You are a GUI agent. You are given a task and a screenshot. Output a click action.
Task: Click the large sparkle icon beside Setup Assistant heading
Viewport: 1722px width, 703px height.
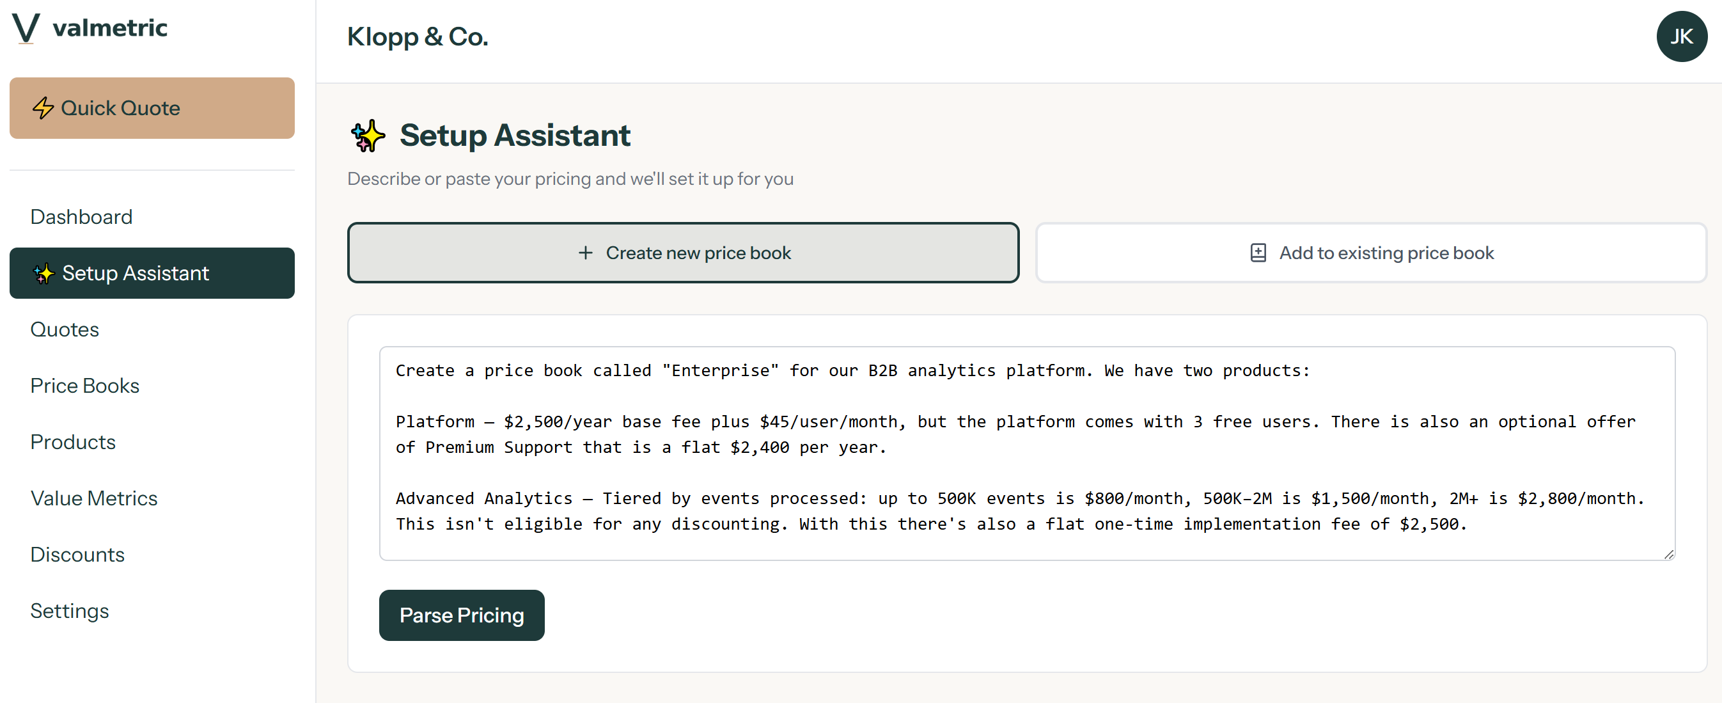368,136
